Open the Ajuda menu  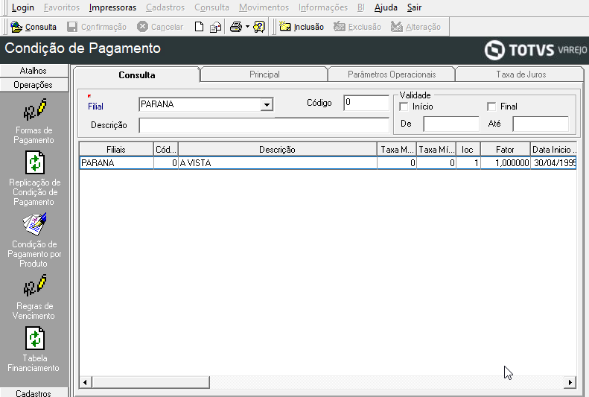386,7
